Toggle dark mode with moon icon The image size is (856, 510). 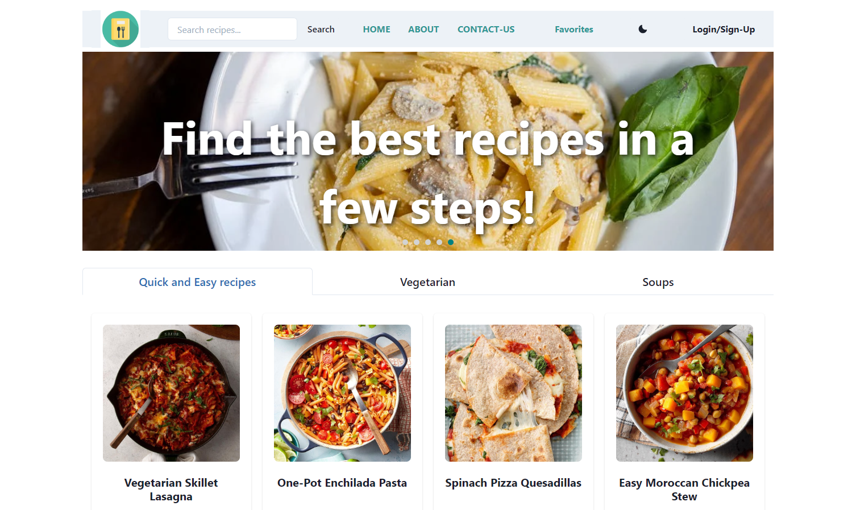click(x=643, y=29)
